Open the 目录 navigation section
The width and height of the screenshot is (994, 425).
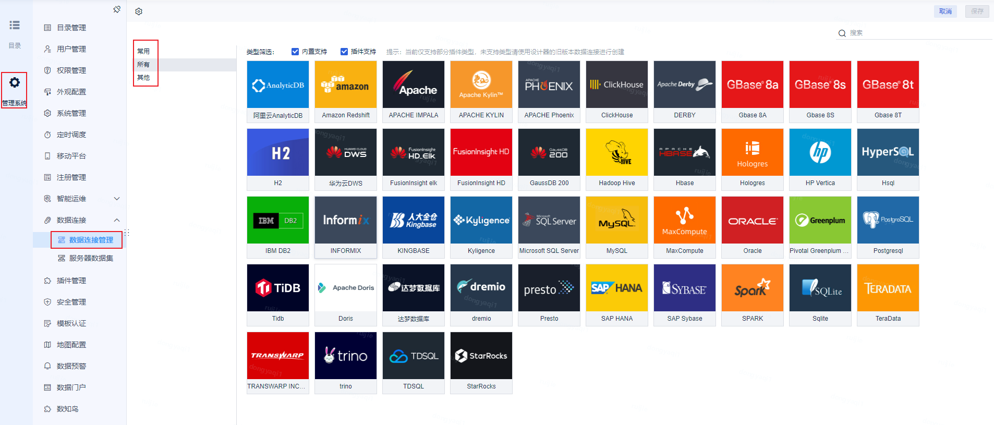click(x=15, y=34)
